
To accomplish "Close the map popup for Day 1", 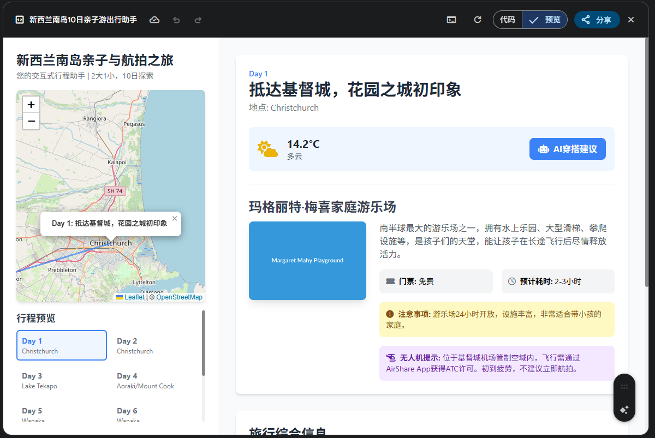I will click(x=175, y=218).
